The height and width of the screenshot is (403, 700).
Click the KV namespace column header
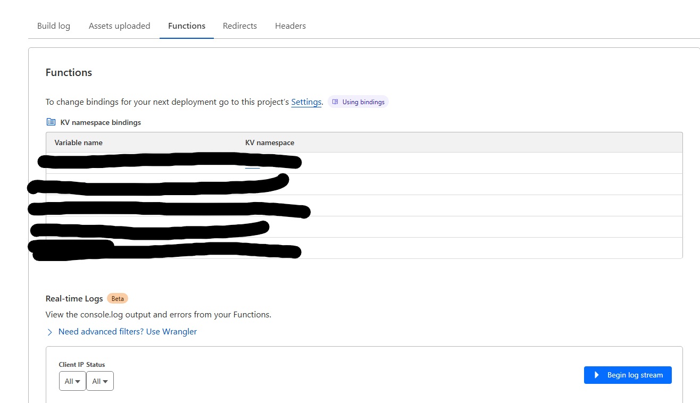[270, 142]
